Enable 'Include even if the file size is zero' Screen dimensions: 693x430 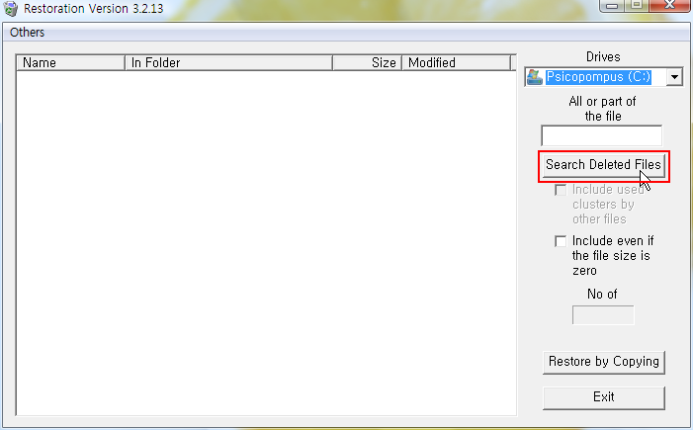pos(561,241)
